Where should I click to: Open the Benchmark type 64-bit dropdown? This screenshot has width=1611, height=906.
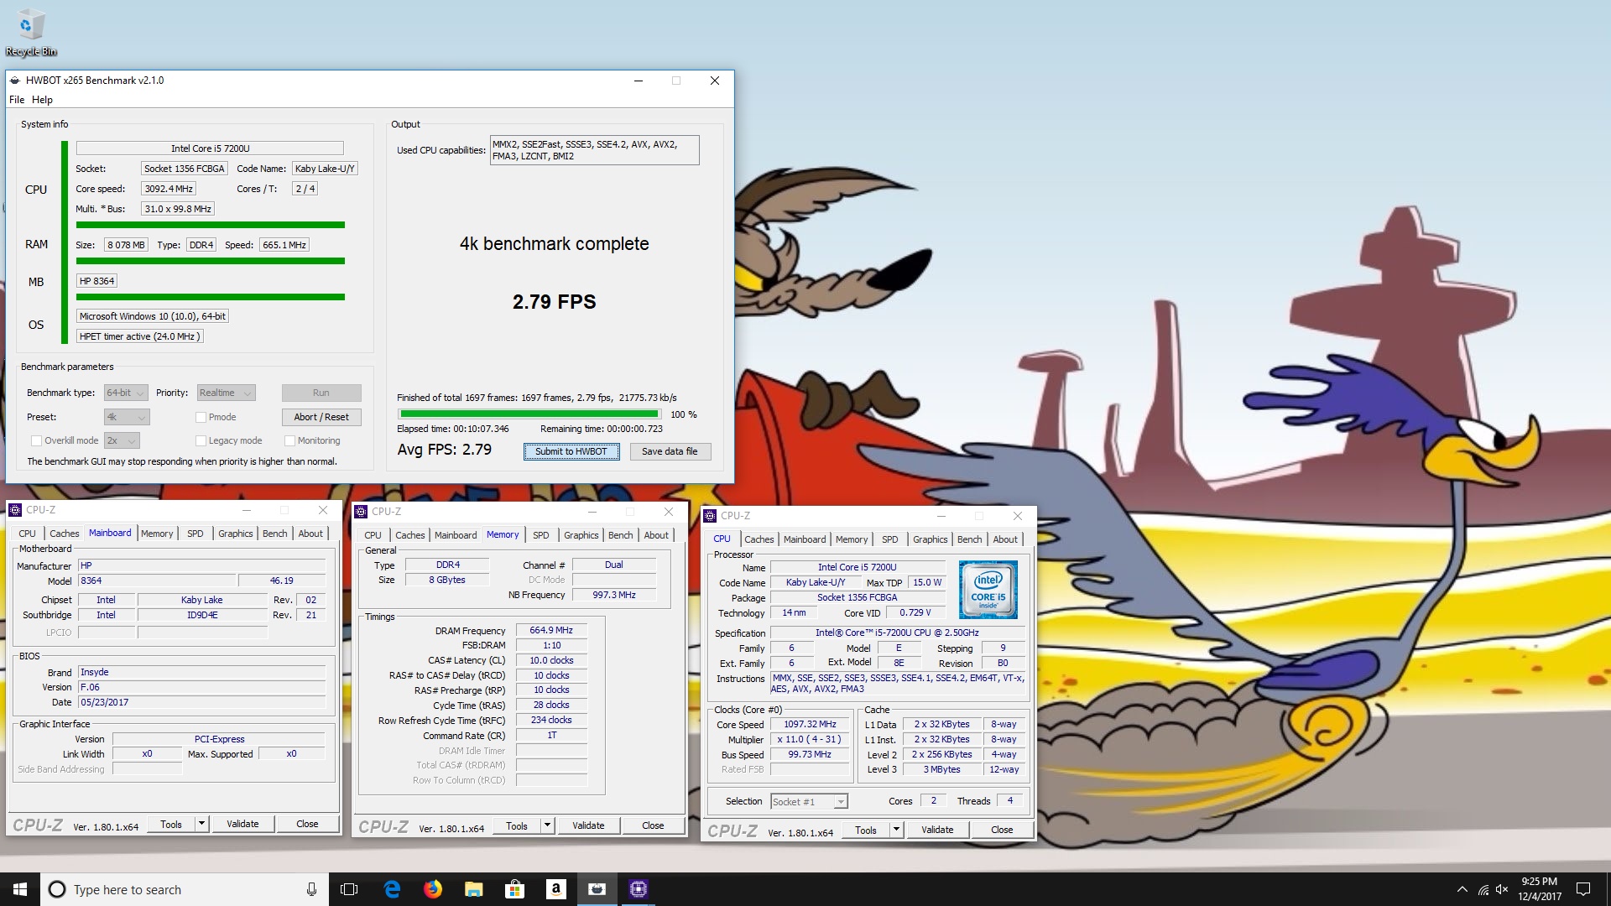(x=126, y=393)
